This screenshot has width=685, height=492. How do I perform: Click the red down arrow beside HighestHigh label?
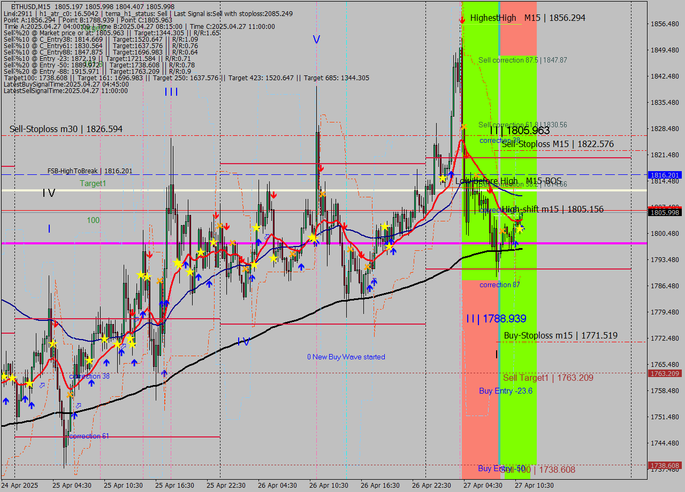(462, 20)
